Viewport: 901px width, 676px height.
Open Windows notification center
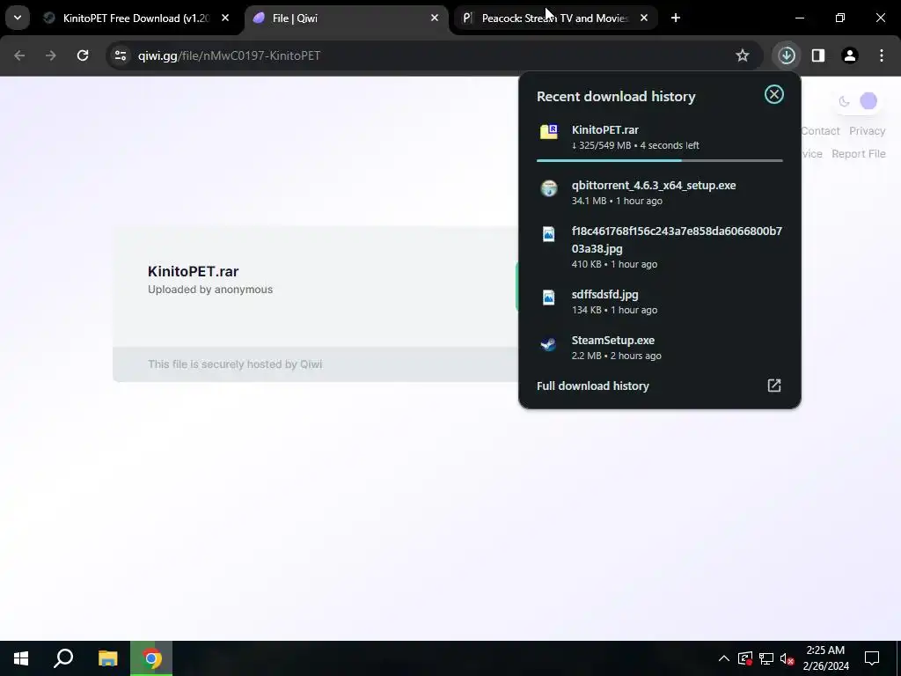(x=872, y=658)
